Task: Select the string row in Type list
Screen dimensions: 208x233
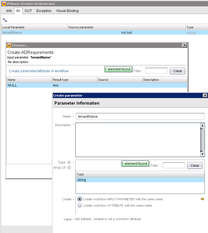Action: point(140,180)
